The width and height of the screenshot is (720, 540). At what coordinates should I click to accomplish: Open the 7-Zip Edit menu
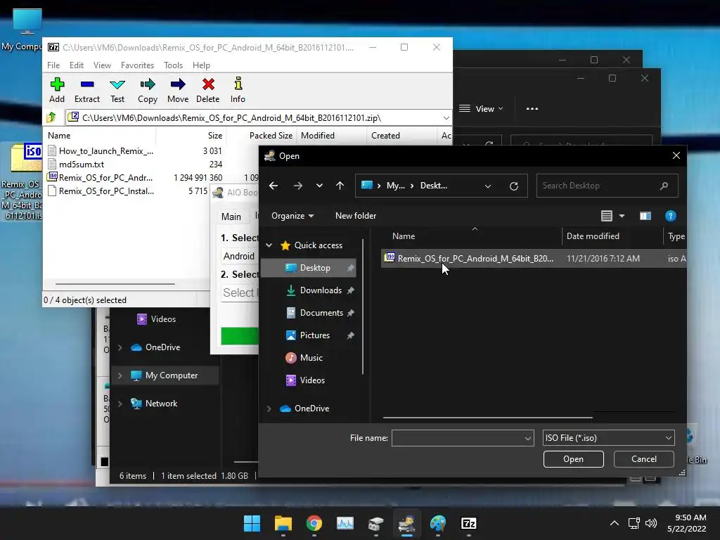77,65
